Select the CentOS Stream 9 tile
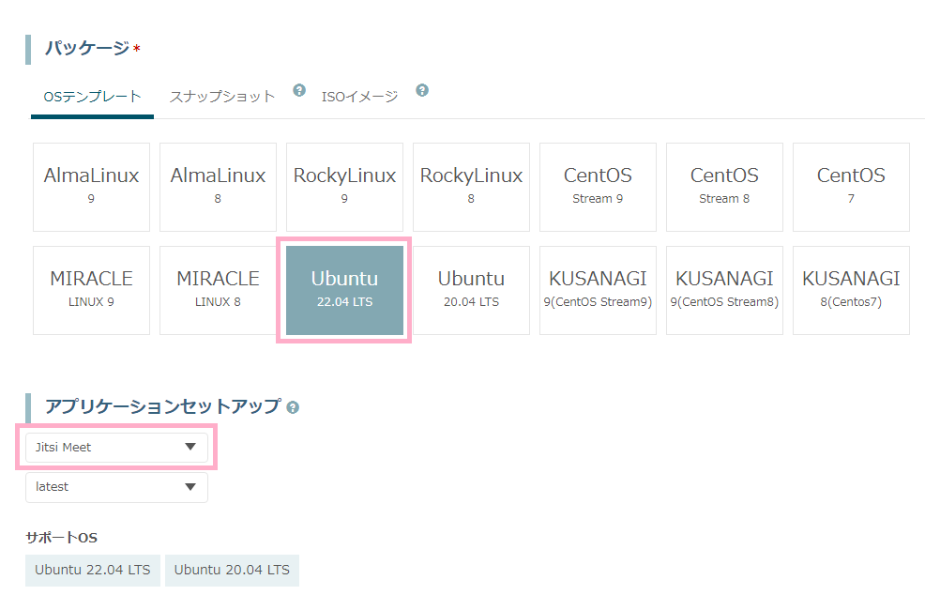 [x=598, y=187]
